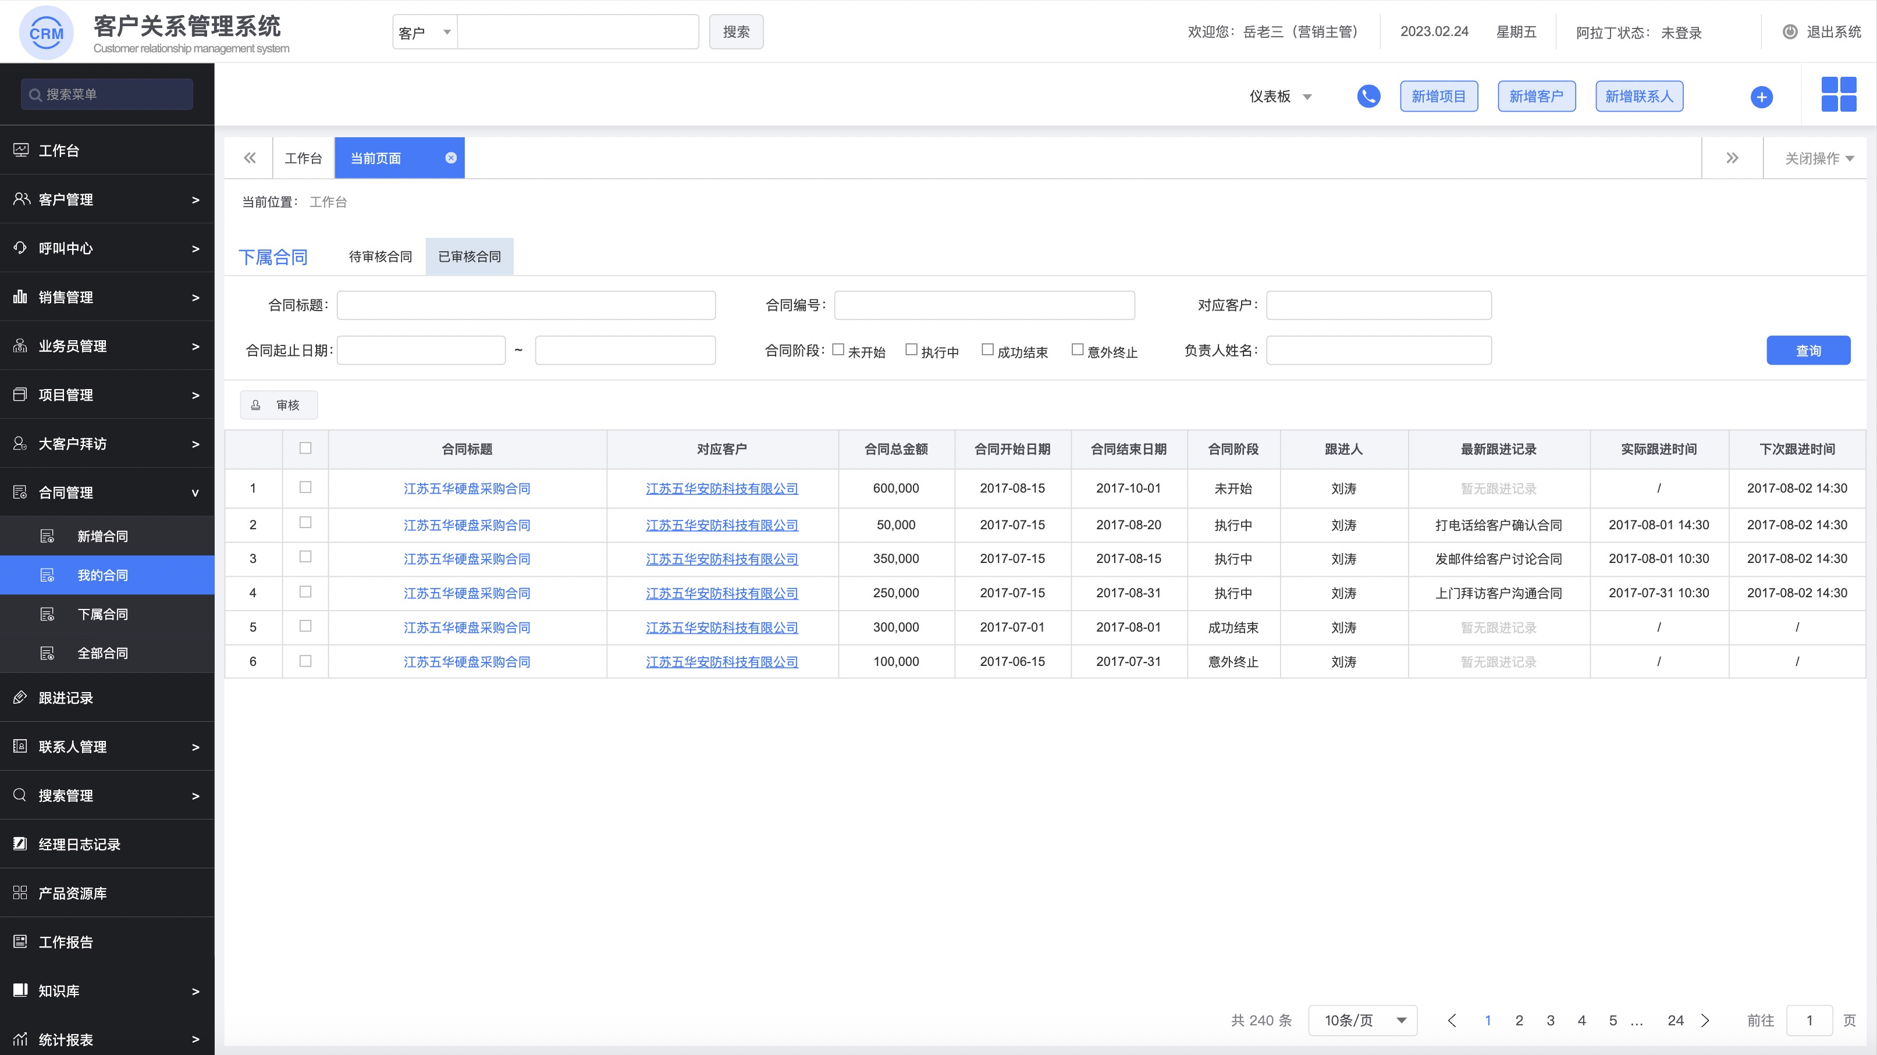Click the CRM logo icon
Image resolution: width=1877 pixels, height=1055 pixels.
coord(46,32)
